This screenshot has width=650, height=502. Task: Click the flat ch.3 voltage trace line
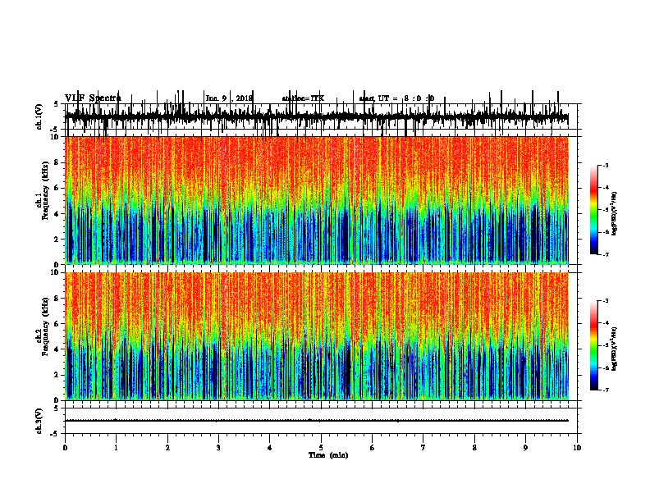pyautogui.click(x=316, y=421)
